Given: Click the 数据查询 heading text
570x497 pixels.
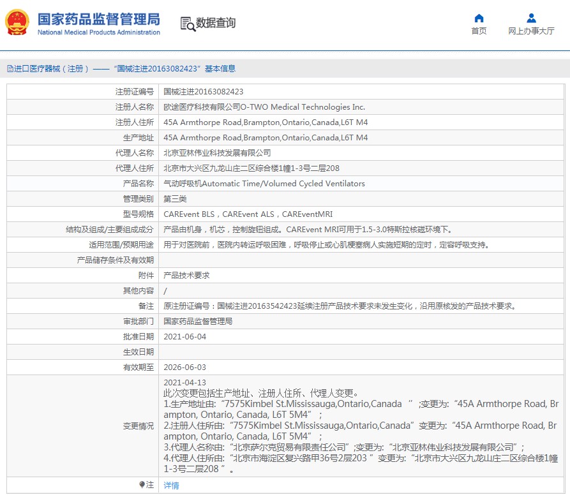Looking at the screenshot, I should click(216, 23).
